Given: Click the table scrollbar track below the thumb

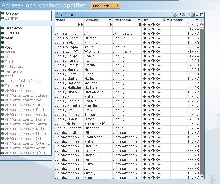Looking at the screenshot, I should pyautogui.click(x=202, y=101).
